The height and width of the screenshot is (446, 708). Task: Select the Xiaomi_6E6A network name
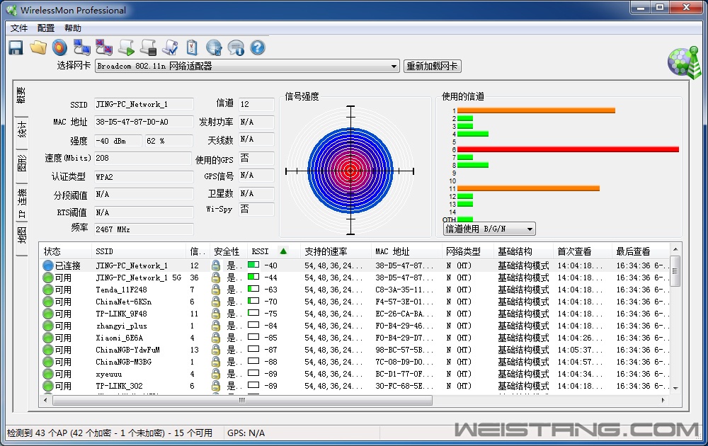pos(119,338)
